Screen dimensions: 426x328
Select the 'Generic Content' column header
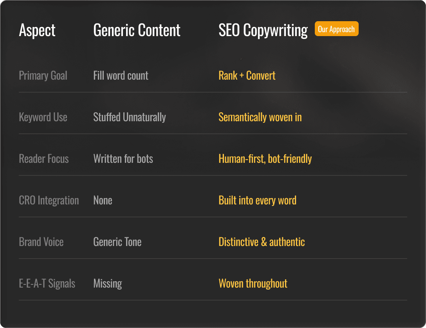pyautogui.click(x=137, y=30)
